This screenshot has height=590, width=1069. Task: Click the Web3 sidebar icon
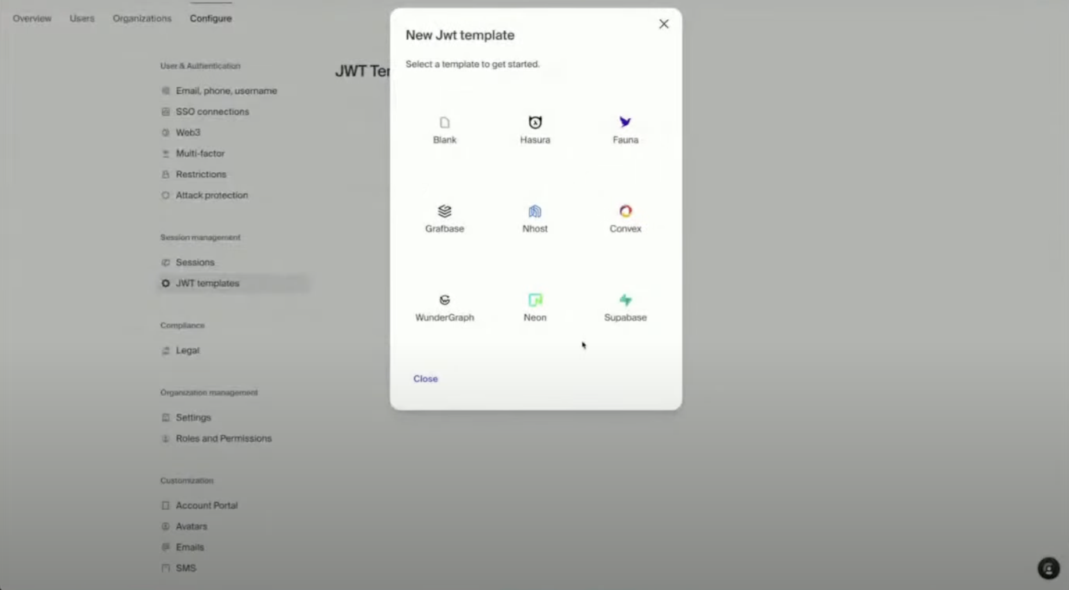coord(166,133)
